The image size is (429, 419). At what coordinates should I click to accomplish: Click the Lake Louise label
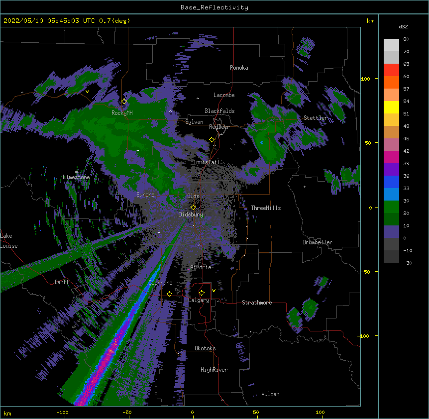pos(9,241)
